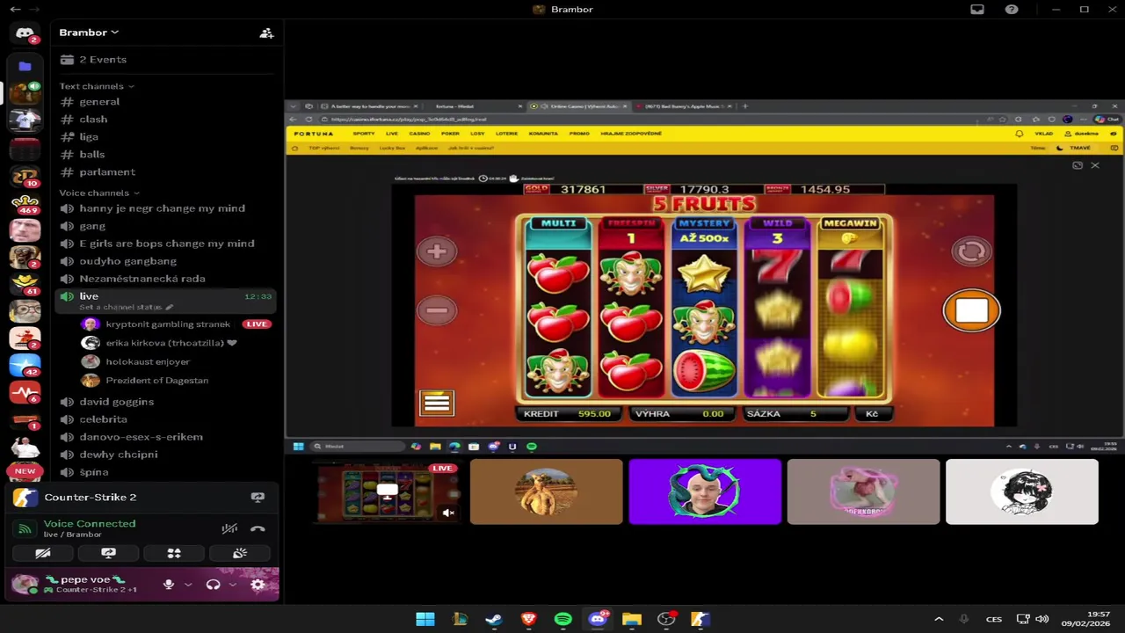Edit channel status with the pencil icon
Image resolution: width=1125 pixels, height=633 pixels.
(x=170, y=307)
